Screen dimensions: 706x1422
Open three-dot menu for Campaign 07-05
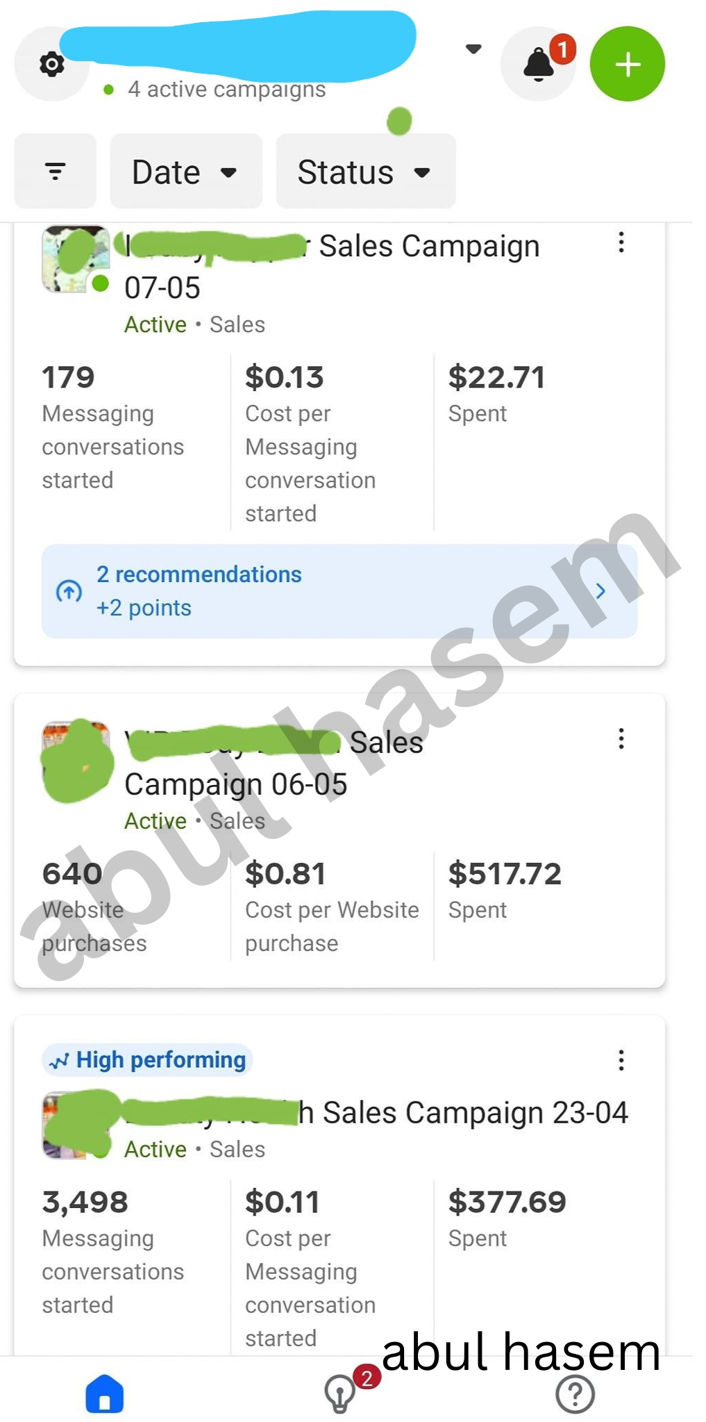pos(621,242)
